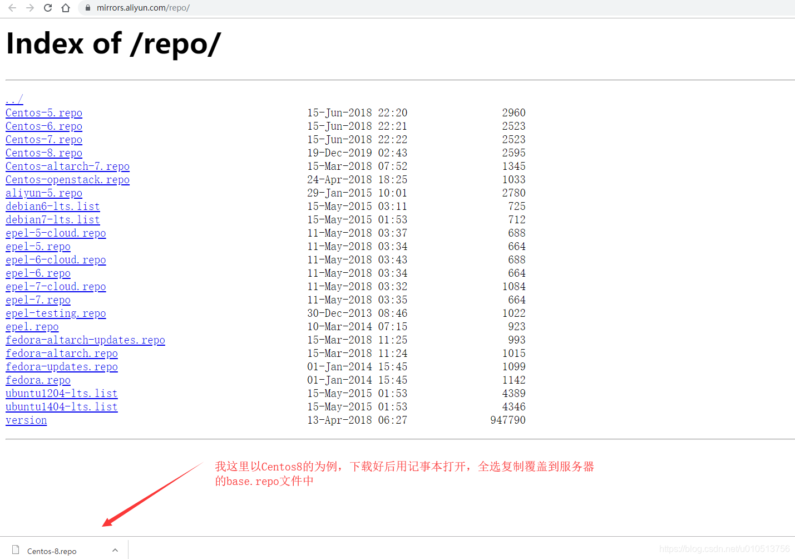Open the epel-7.repo link
Screen dimensions: 795x559
pos(38,300)
